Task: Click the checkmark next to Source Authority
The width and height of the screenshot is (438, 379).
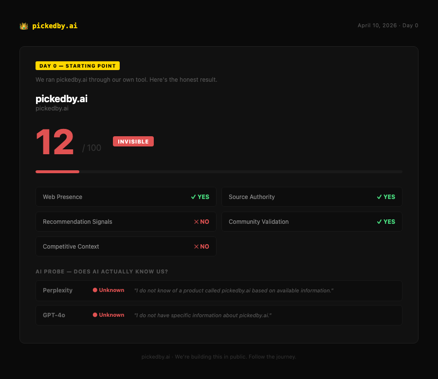Action: pos(379,197)
